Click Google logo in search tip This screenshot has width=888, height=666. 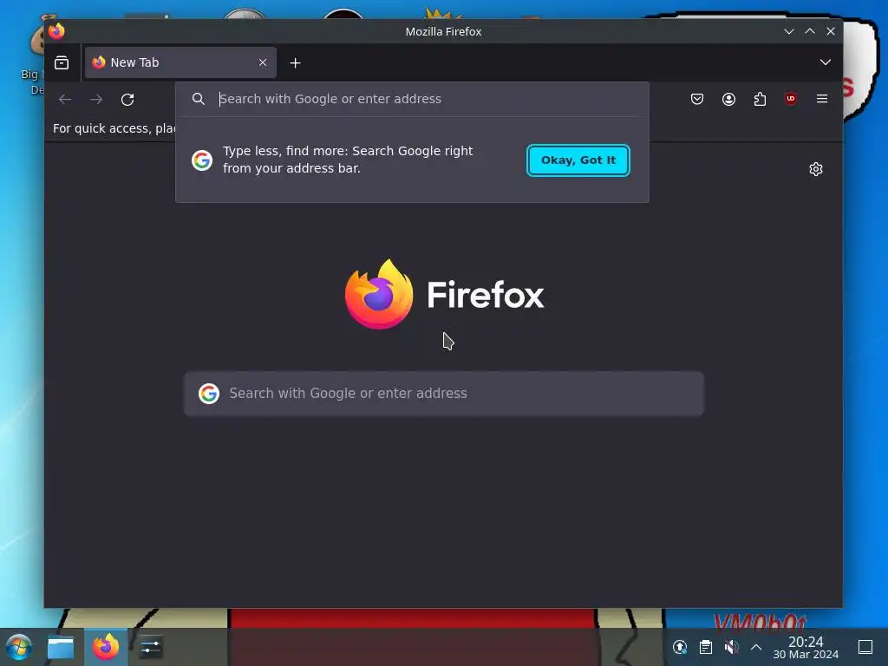point(202,160)
